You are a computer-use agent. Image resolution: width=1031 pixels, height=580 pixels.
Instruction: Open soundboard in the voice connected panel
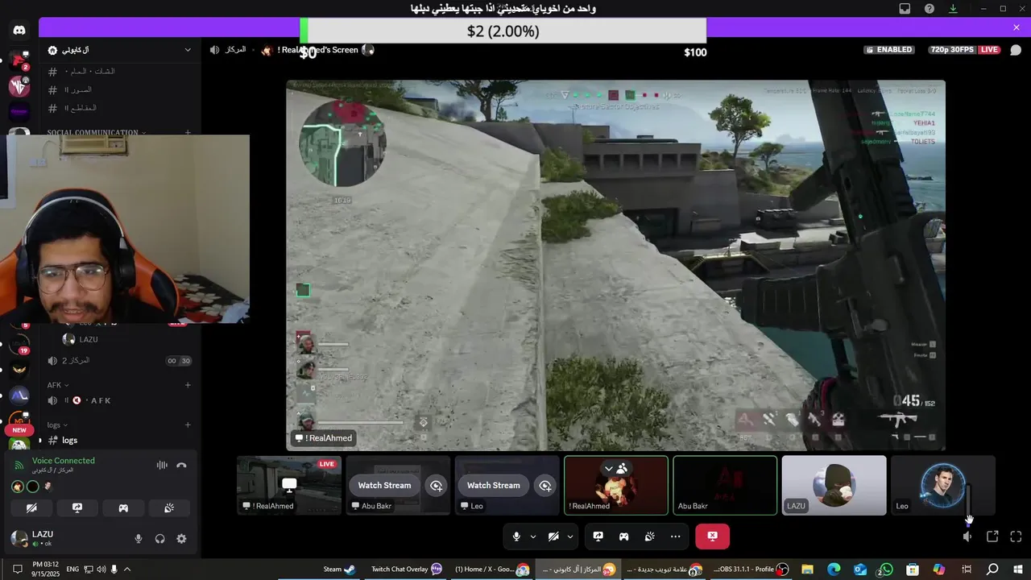coord(169,508)
